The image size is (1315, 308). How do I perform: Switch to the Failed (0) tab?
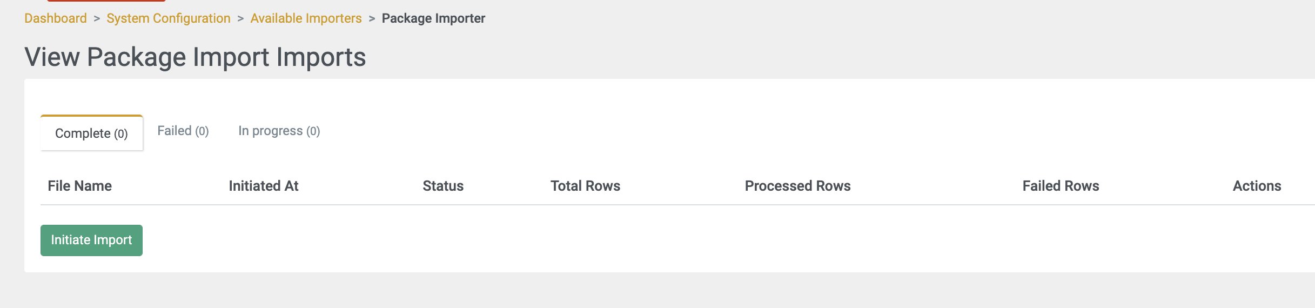183,131
